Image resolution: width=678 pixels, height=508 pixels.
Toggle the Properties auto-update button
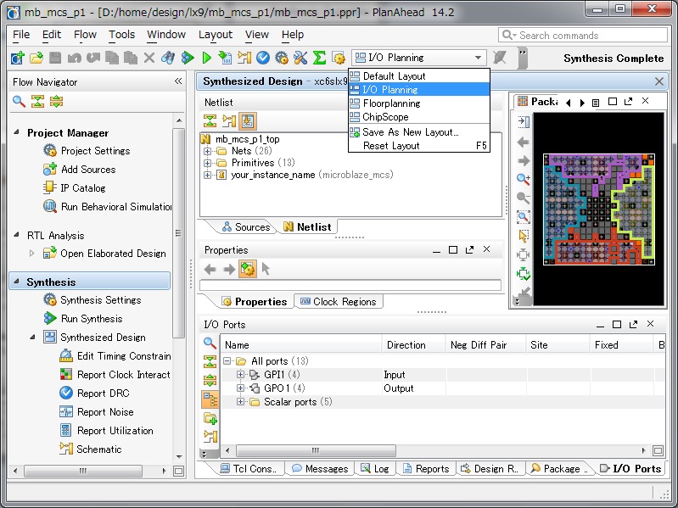[247, 269]
